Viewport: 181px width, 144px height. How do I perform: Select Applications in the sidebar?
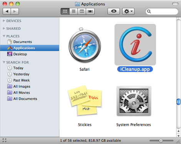30,48
